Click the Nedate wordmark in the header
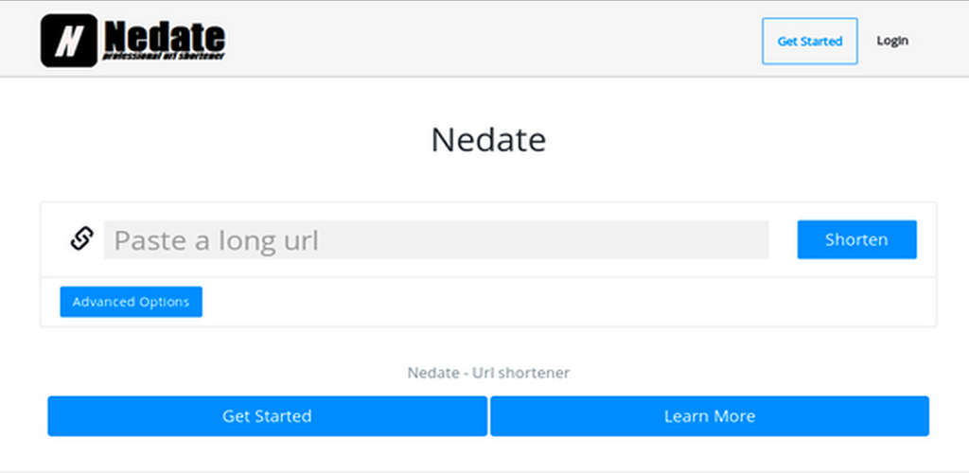The image size is (969, 473). pyautogui.click(x=164, y=36)
